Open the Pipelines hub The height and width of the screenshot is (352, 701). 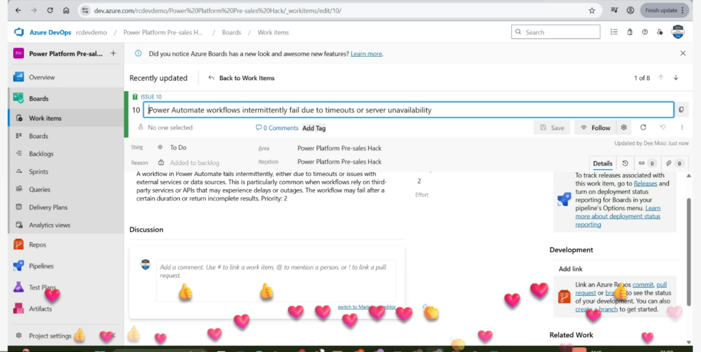click(x=41, y=266)
